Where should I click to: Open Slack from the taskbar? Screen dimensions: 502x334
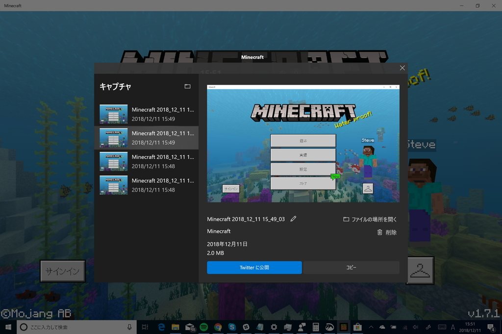[x=246, y=327]
